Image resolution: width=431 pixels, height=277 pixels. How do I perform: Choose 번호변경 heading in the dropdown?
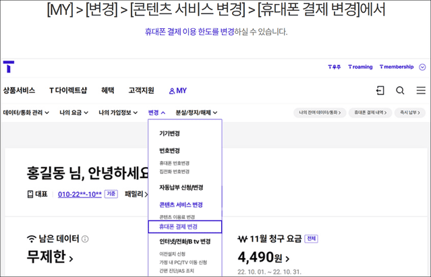pyautogui.click(x=169, y=151)
